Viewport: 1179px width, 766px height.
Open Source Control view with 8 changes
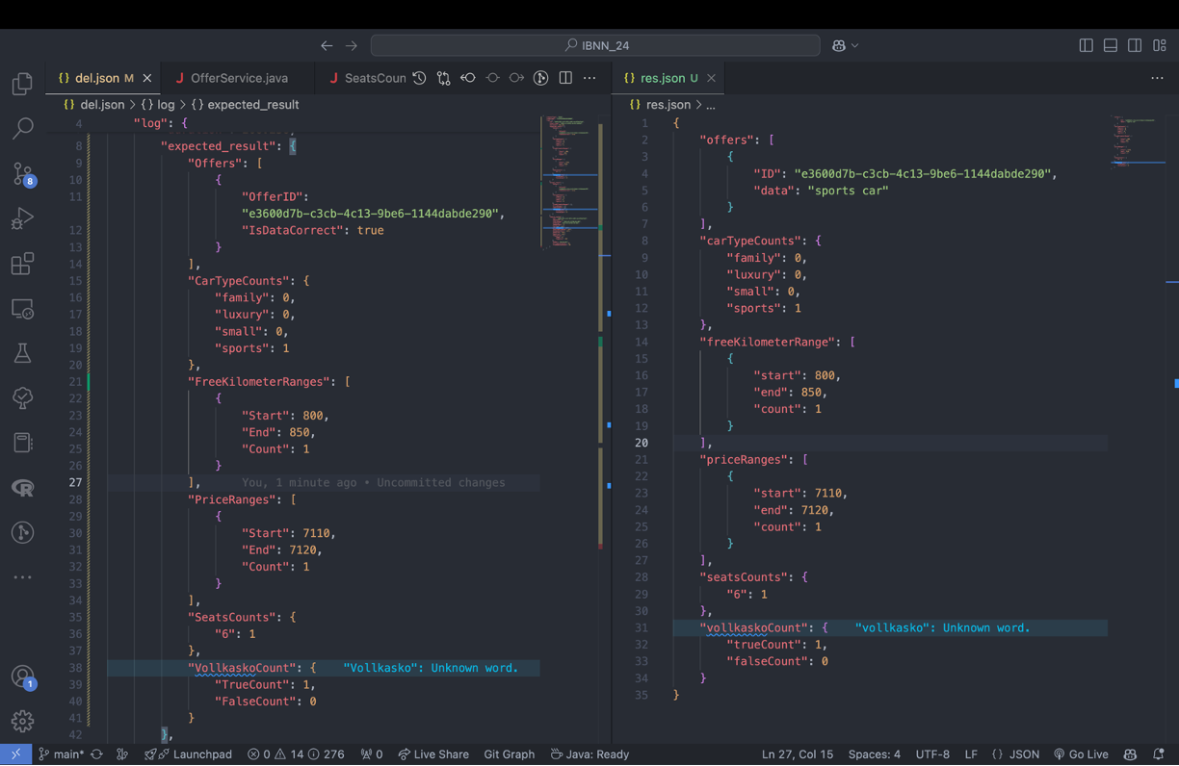click(x=22, y=174)
